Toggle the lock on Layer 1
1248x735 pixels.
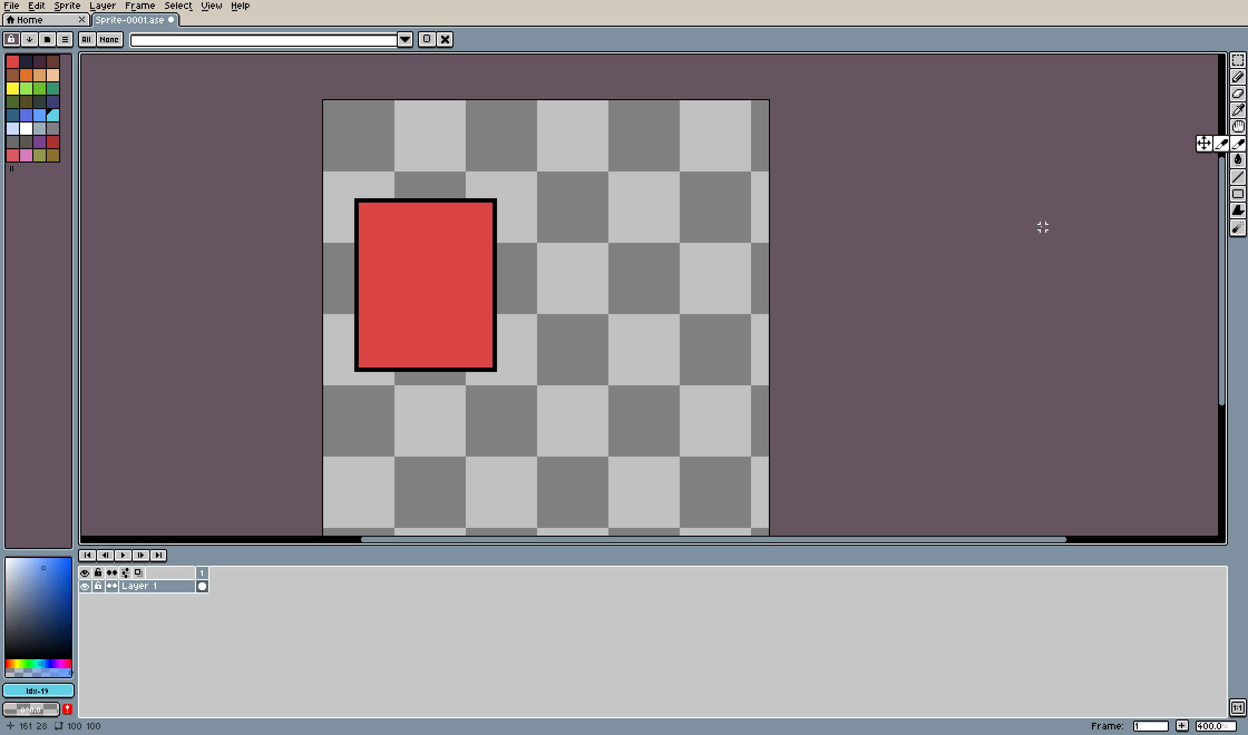(x=98, y=586)
